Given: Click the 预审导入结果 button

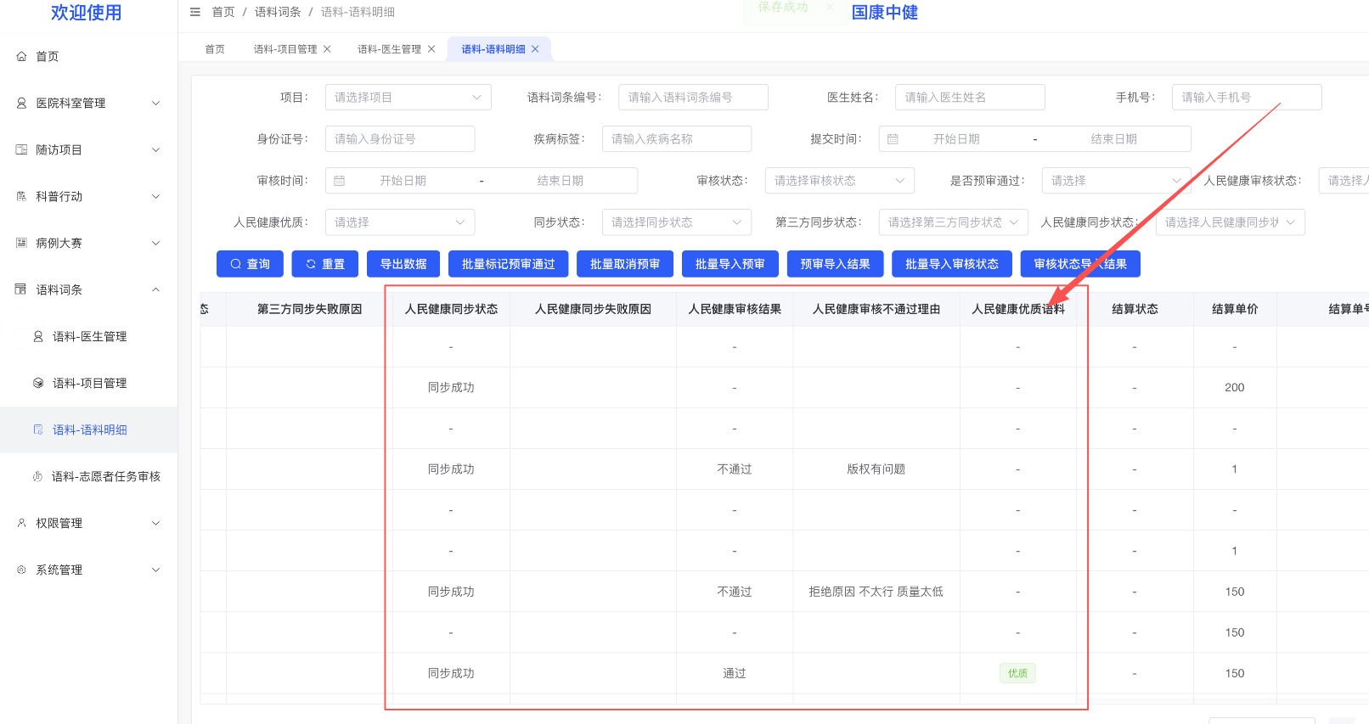Looking at the screenshot, I should click(x=836, y=264).
